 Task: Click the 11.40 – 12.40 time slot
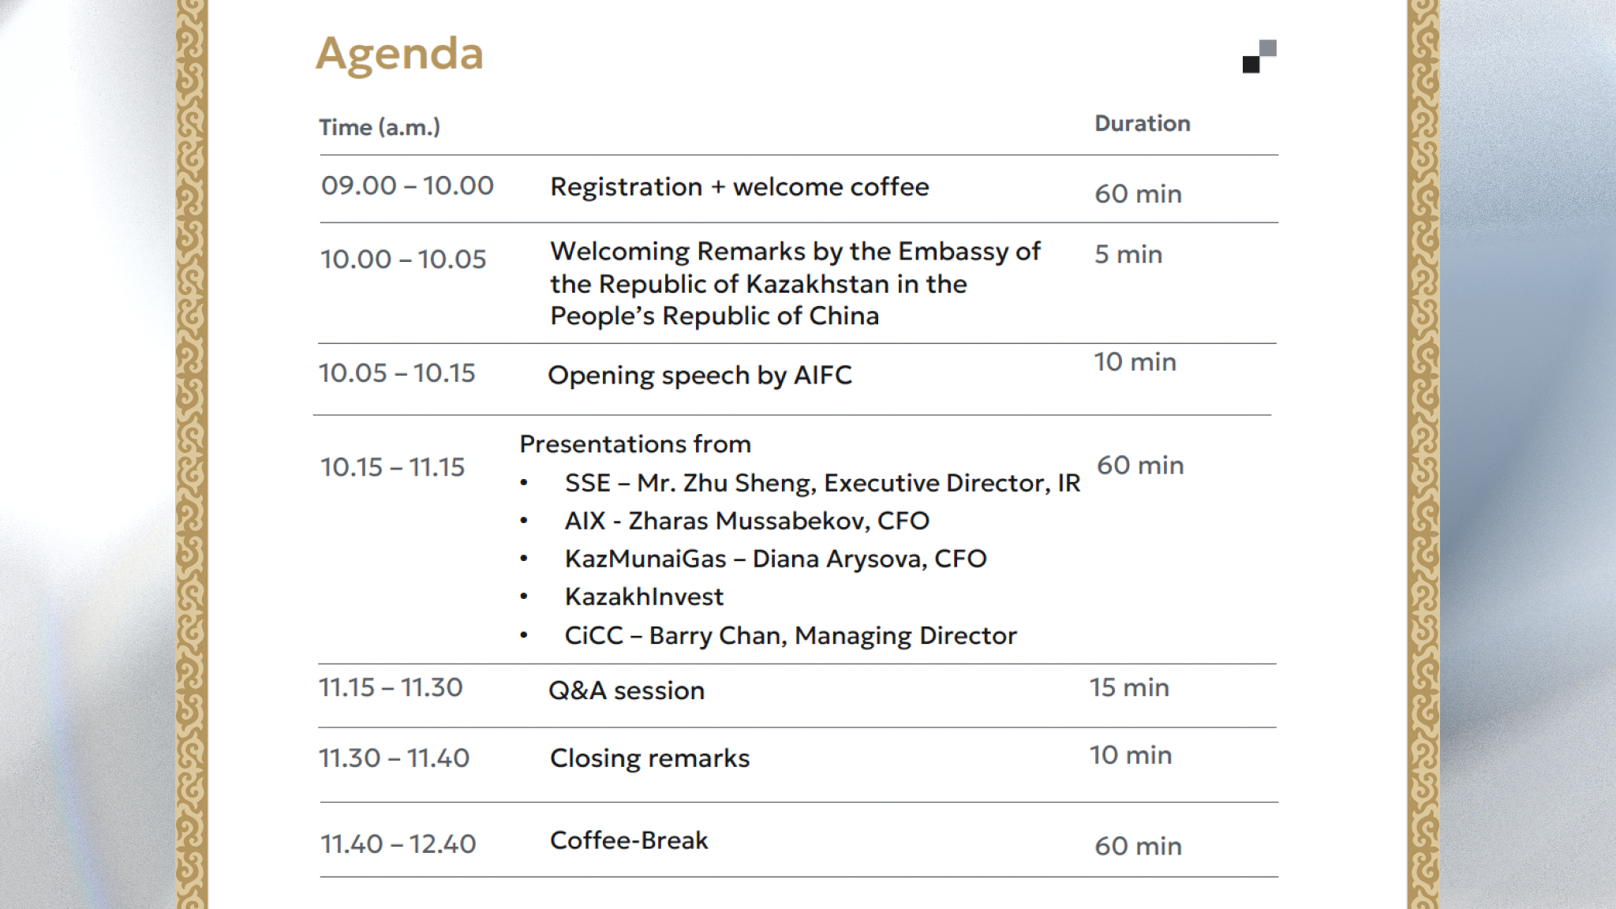pos(398,844)
